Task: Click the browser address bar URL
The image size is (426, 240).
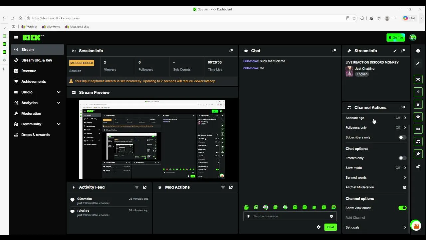Action: 56,18
